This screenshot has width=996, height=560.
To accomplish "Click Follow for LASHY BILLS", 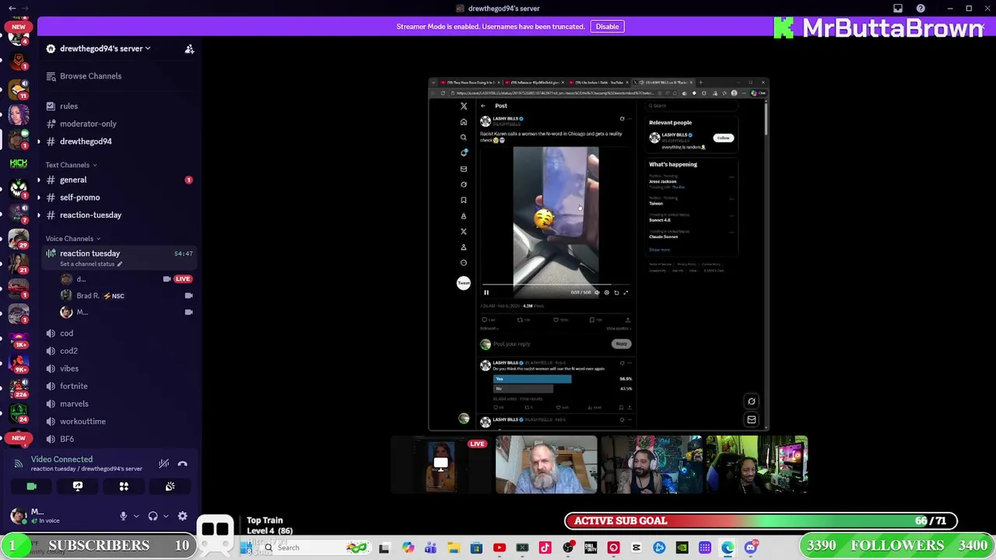I will point(724,138).
